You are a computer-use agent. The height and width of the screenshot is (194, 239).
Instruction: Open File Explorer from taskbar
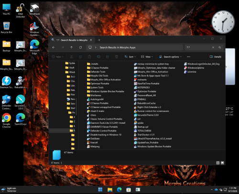(110, 190)
